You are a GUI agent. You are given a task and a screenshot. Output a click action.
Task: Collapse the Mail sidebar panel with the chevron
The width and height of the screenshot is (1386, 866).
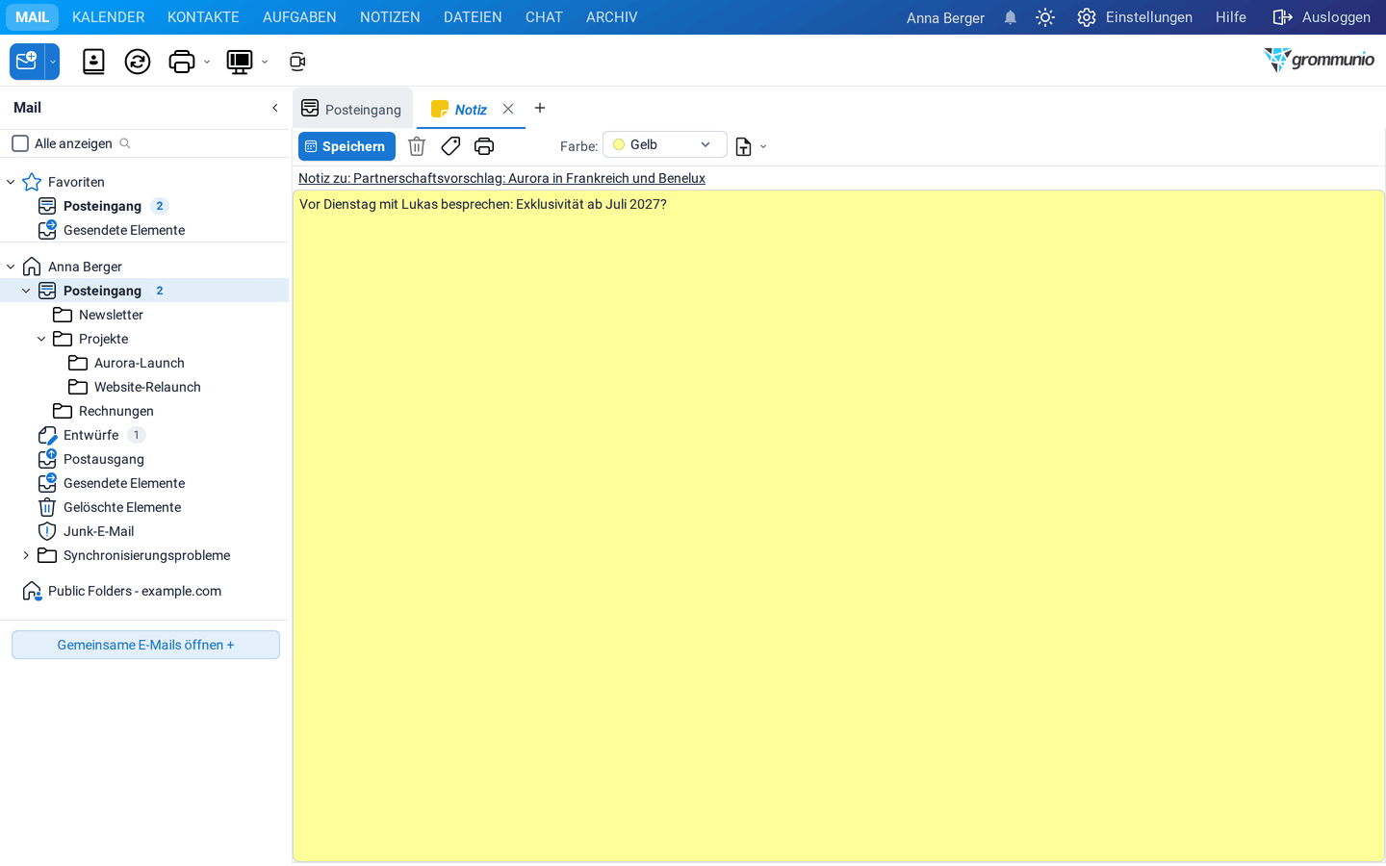(275, 108)
